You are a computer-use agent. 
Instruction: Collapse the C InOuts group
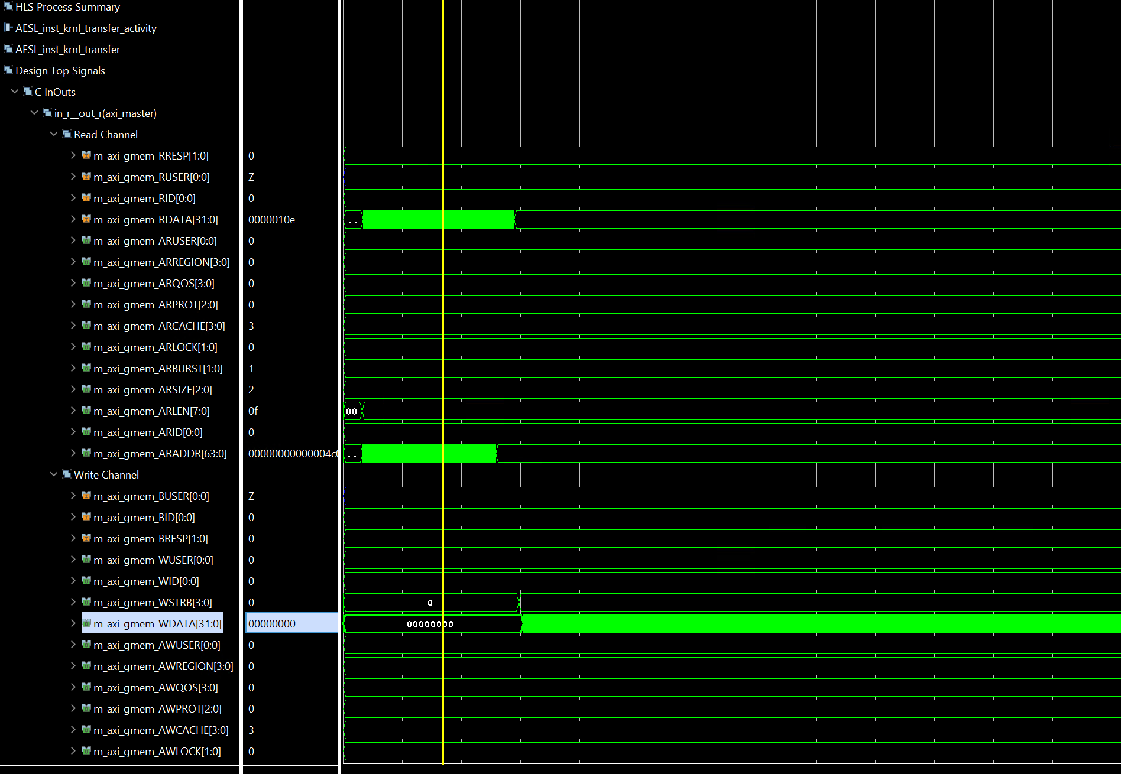(15, 92)
